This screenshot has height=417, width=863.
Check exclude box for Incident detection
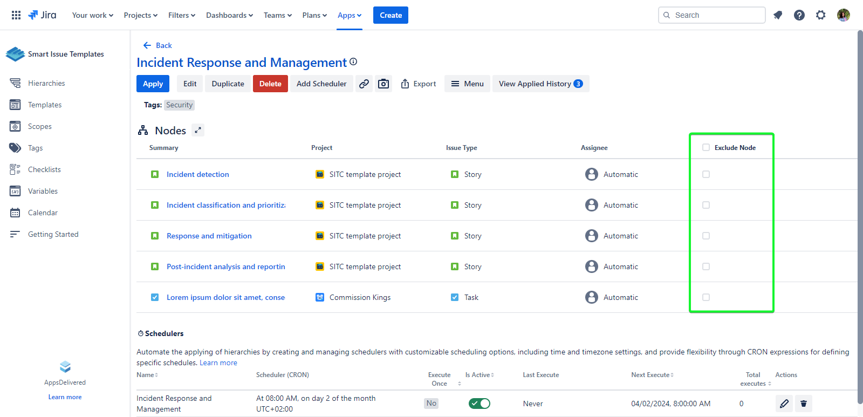pos(706,174)
